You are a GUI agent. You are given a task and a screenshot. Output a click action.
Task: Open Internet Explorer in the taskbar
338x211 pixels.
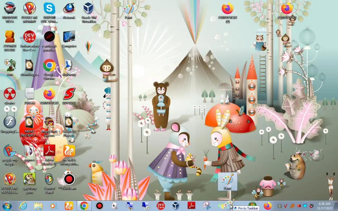pyautogui.click(x=23, y=206)
